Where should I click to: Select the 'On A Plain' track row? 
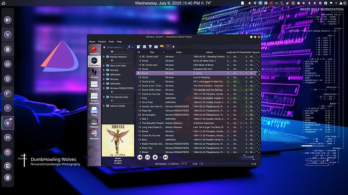(x=197, y=103)
